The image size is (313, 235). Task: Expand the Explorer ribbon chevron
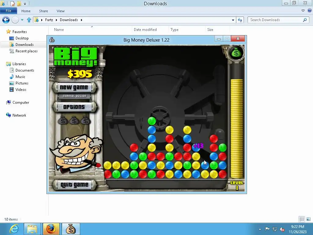pyautogui.click(x=303, y=11)
